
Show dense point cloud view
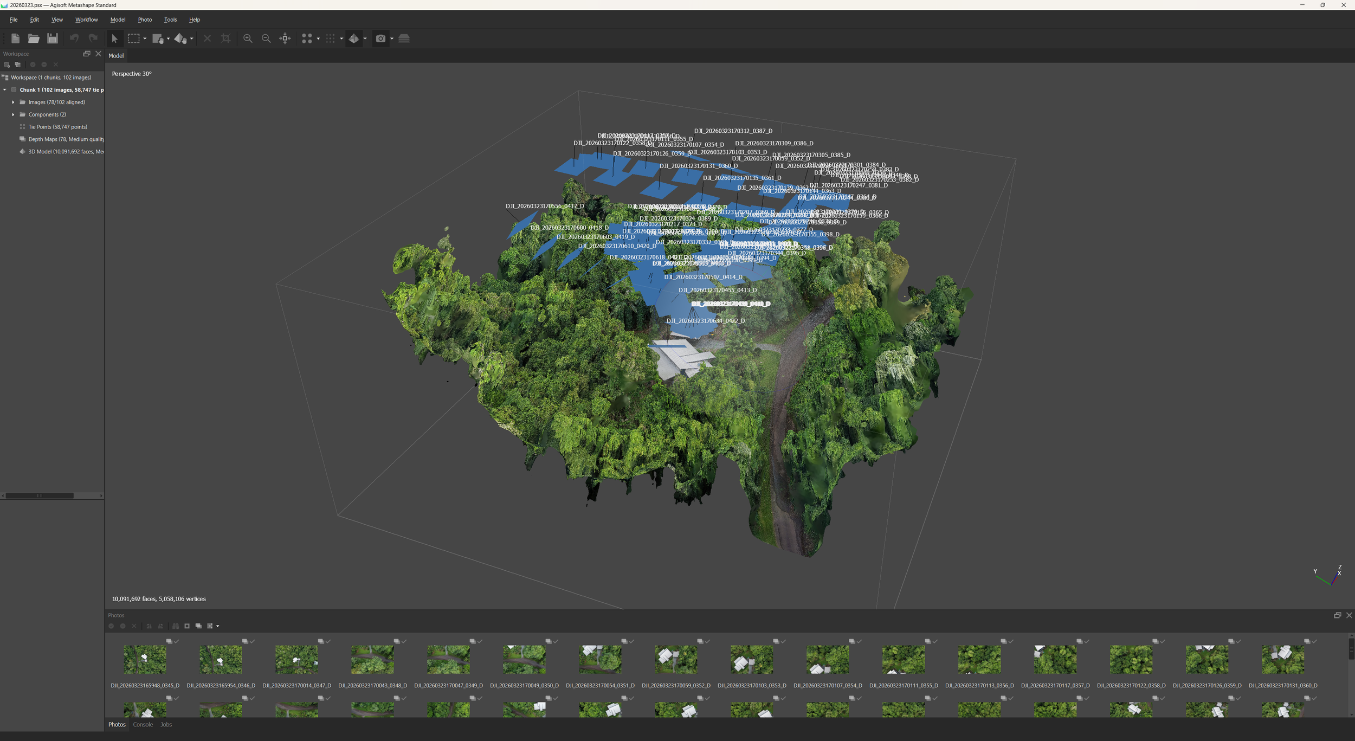click(x=330, y=38)
